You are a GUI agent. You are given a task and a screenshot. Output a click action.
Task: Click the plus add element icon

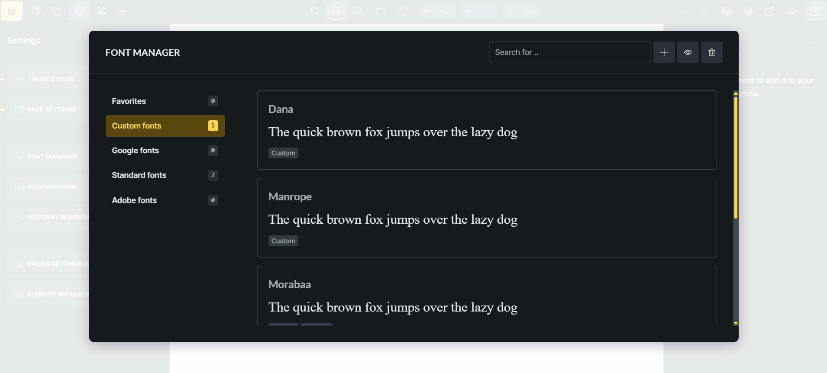pos(123,11)
